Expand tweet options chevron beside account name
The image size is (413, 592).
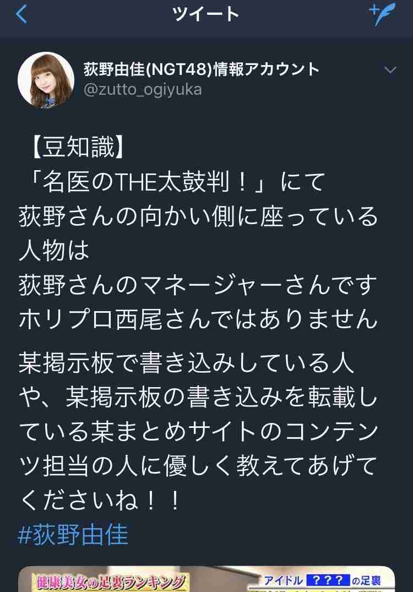coord(390,70)
